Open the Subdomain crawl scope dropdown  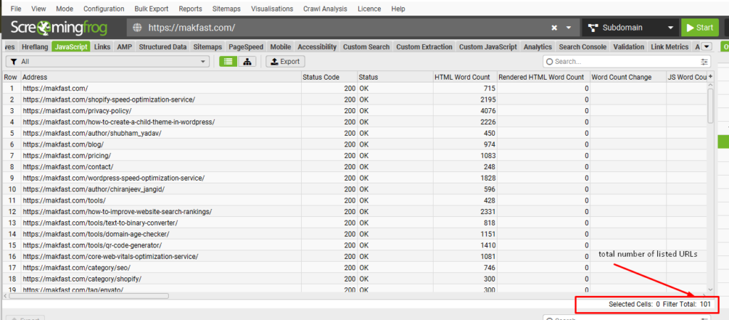point(631,28)
